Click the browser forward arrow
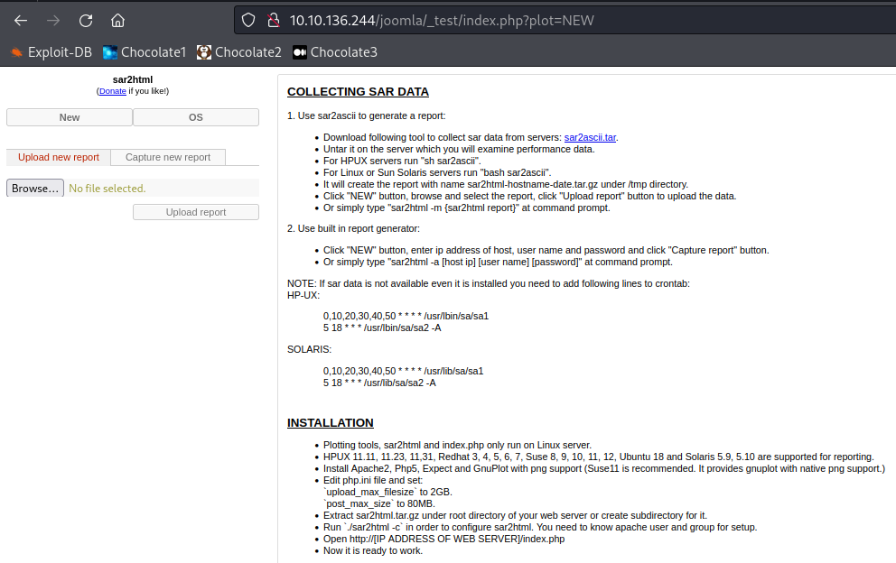 coord(53,20)
